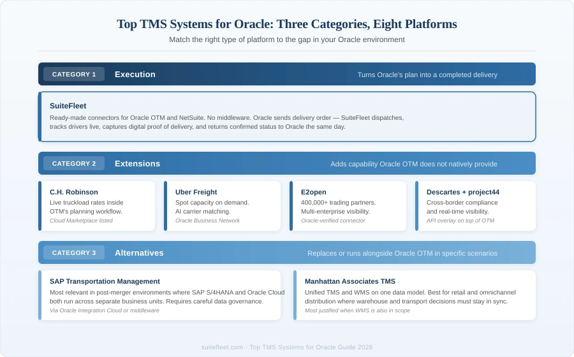This screenshot has width=574, height=357.
Task: Click the E2open card title
Action: [x=314, y=192]
